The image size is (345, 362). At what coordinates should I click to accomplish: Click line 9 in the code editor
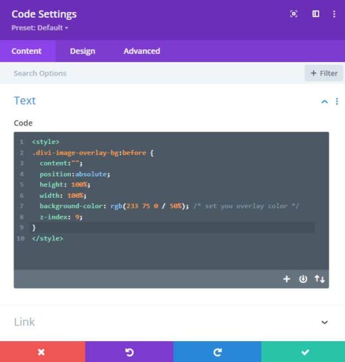coord(172,228)
